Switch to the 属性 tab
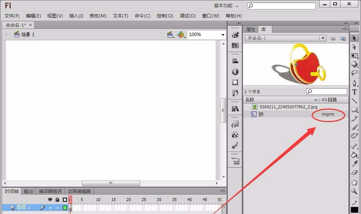Viewport: 361px width, 214px height. click(x=251, y=29)
